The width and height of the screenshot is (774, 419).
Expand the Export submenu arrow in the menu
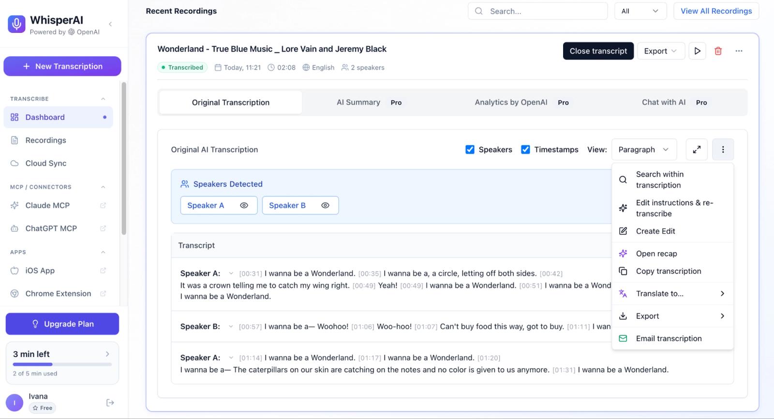click(x=722, y=316)
